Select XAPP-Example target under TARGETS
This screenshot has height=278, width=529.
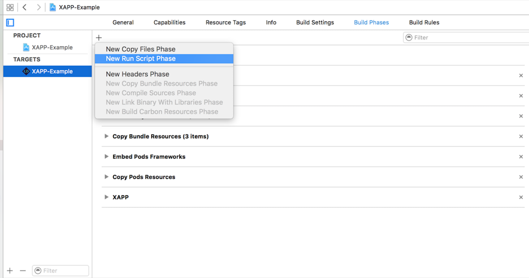click(x=47, y=71)
